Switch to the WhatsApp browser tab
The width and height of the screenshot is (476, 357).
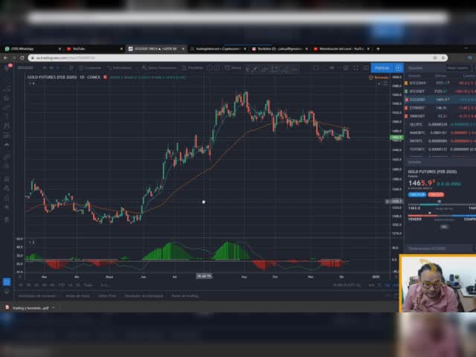pyautogui.click(x=33, y=48)
